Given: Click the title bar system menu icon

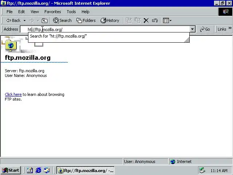Looking at the screenshot, I should (x=3, y=3).
